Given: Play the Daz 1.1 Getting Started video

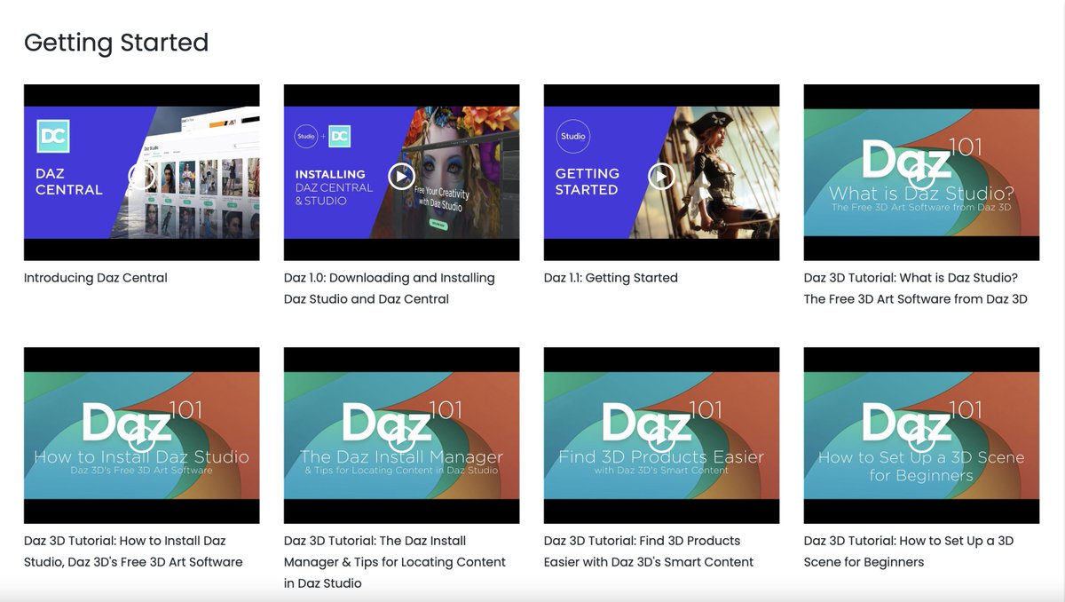Looking at the screenshot, I should (x=661, y=176).
